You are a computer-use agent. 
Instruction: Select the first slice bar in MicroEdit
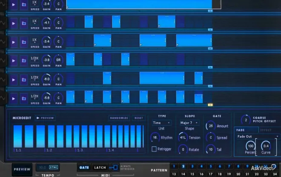tap(18, 136)
